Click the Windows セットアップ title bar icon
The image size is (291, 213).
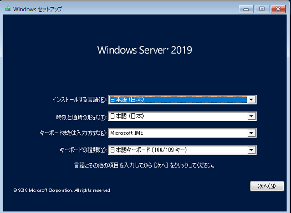pos(7,9)
